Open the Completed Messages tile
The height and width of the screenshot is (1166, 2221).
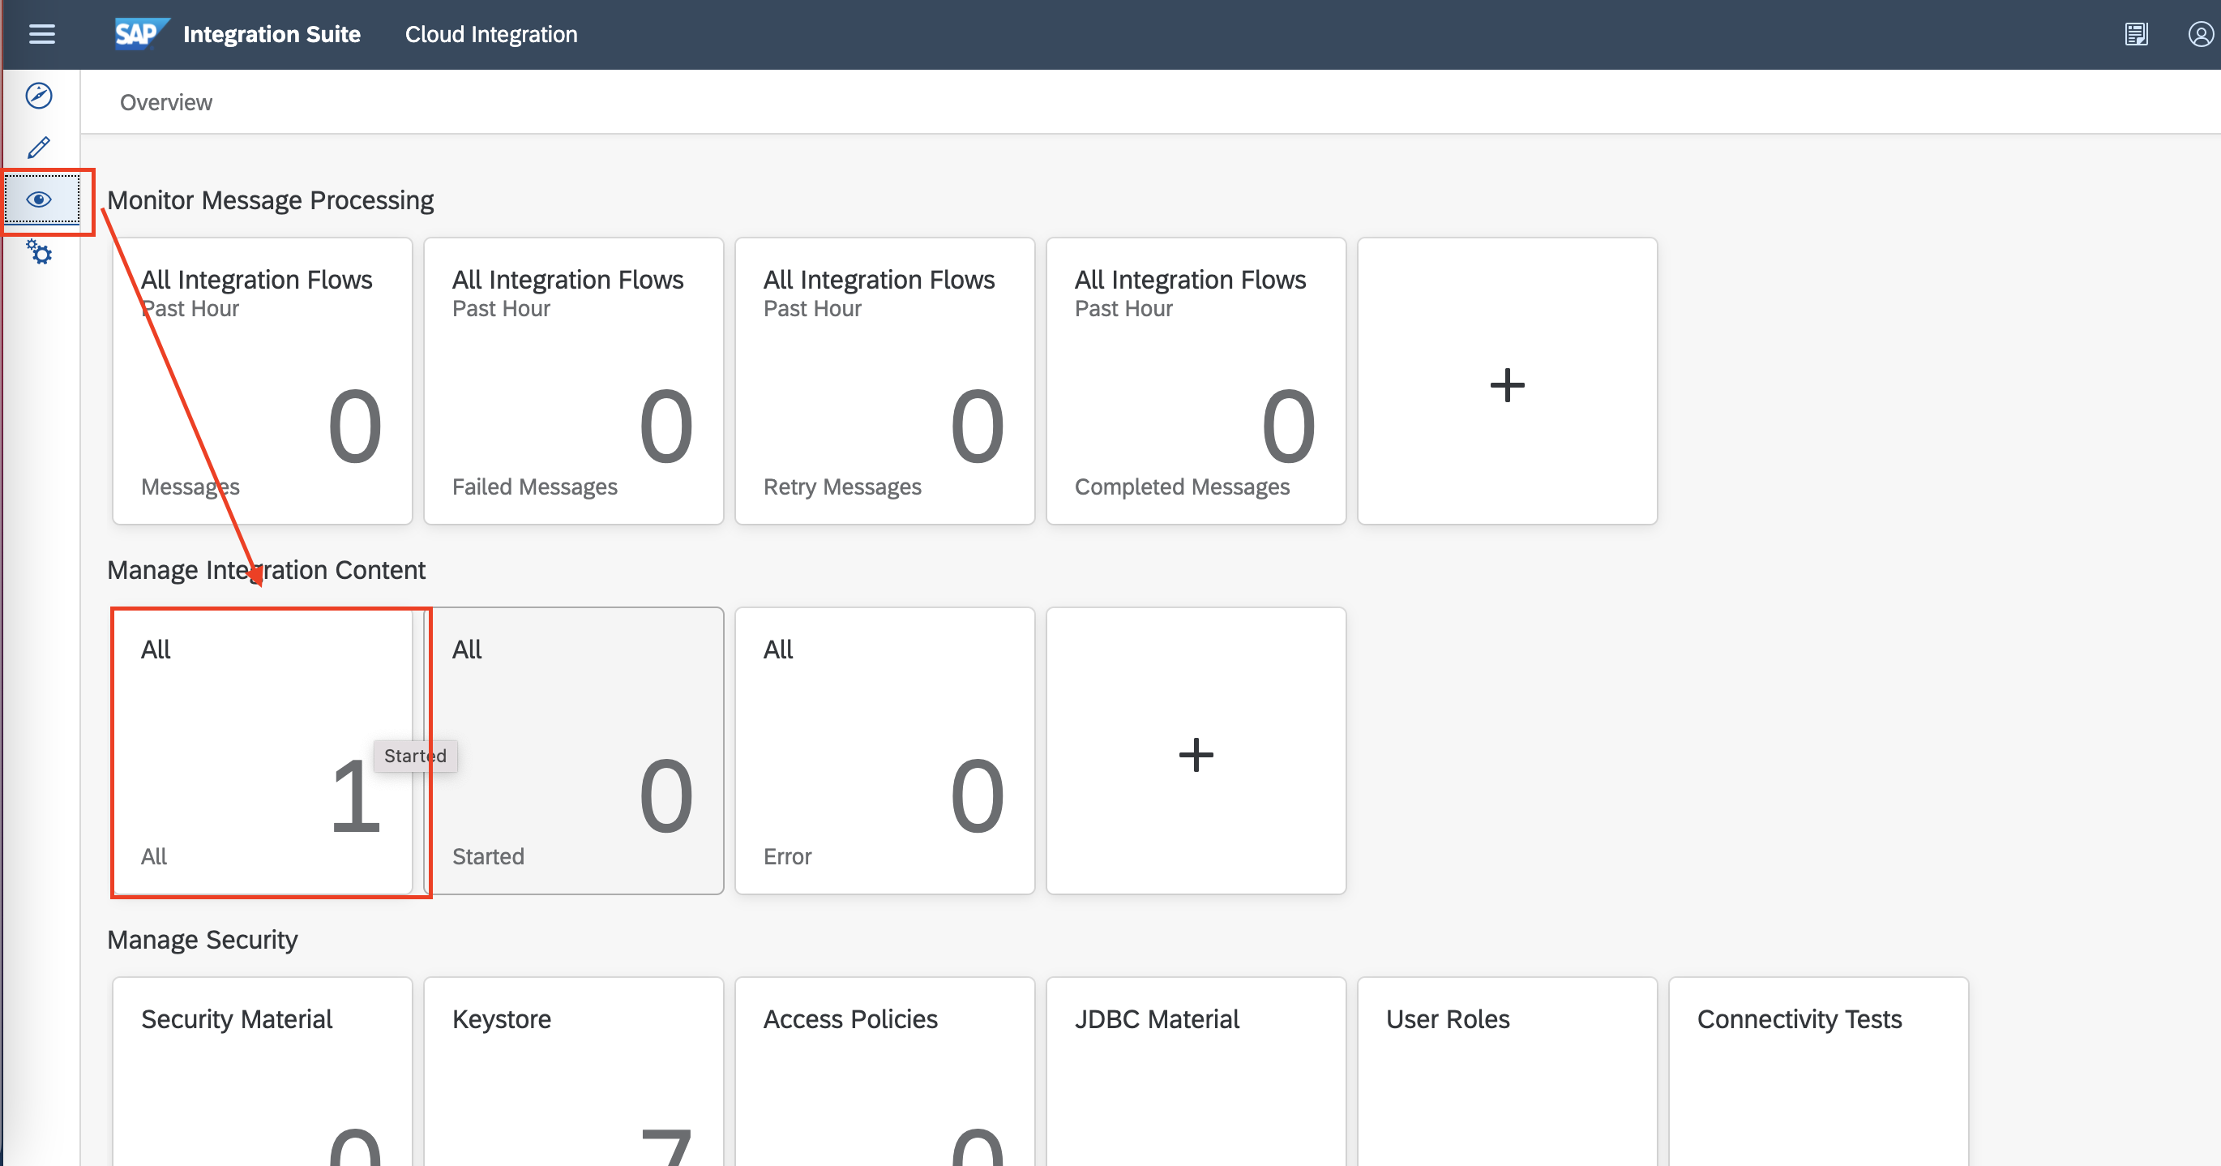1195,381
